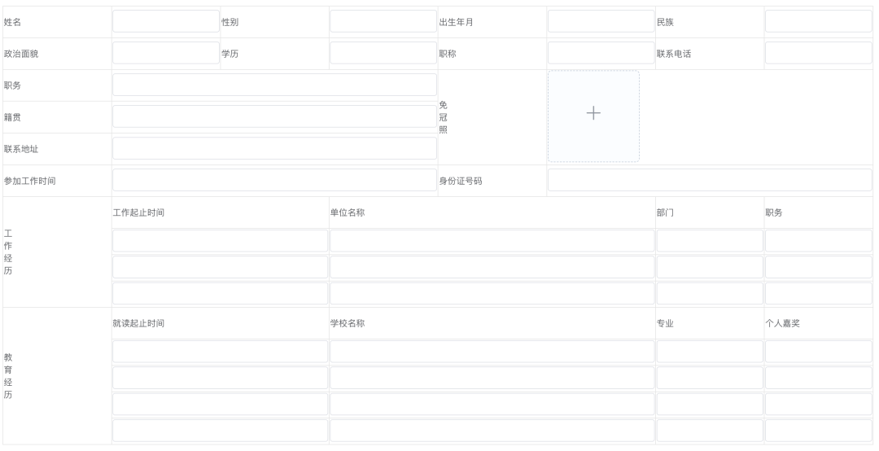Select first 学校名称 row input

(x=492, y=351)
